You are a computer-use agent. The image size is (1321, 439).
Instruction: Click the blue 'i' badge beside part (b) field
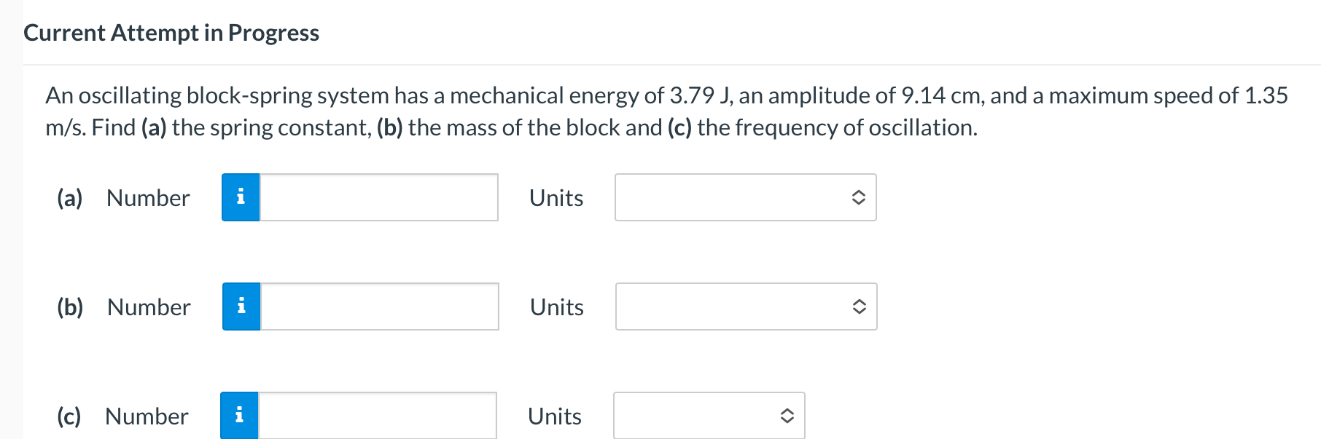pyautogui.click(x=240, y=306)
